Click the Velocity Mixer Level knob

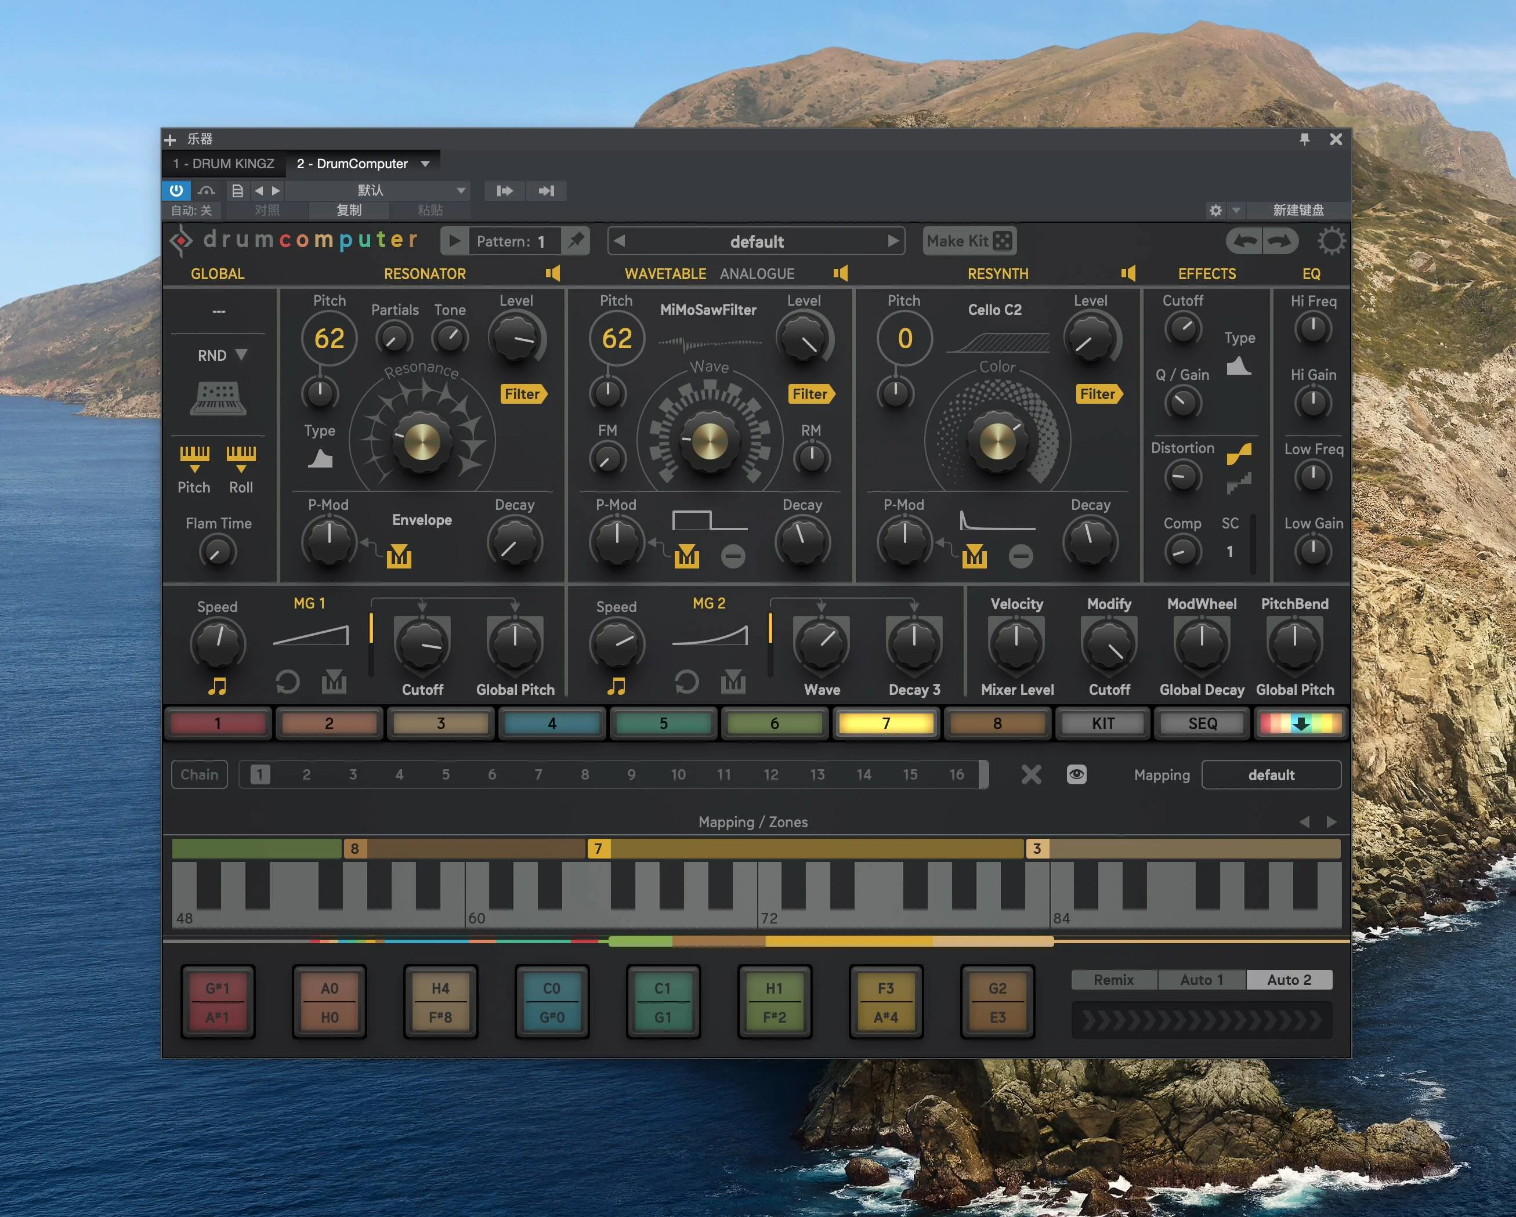1016,643
